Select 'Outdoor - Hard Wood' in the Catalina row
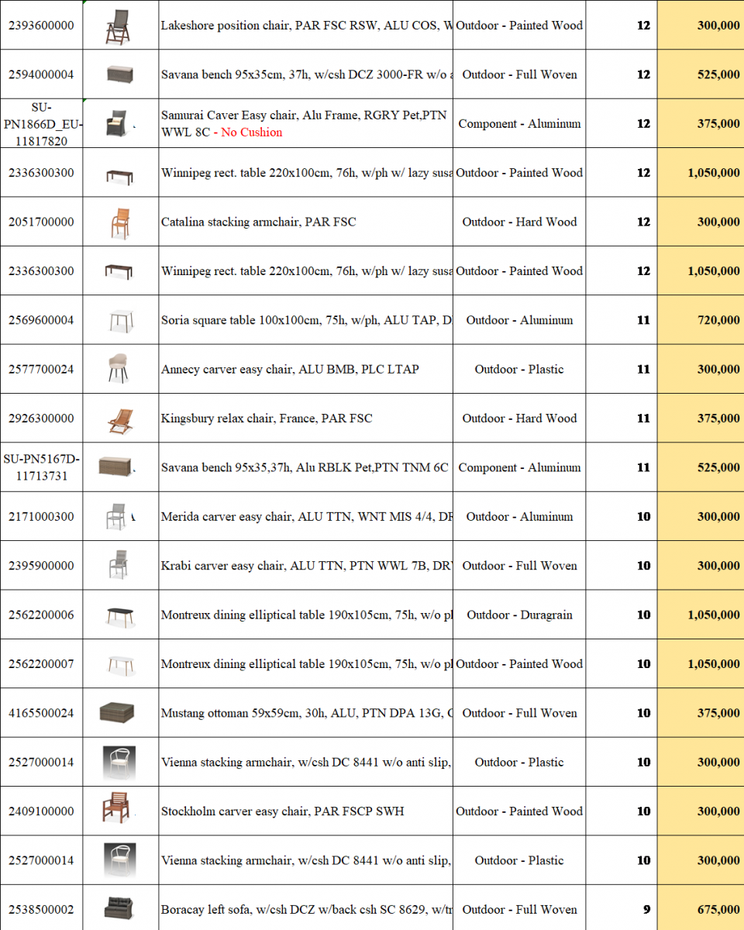The width and height of the screenshot is (744, 930). (519, 222)
